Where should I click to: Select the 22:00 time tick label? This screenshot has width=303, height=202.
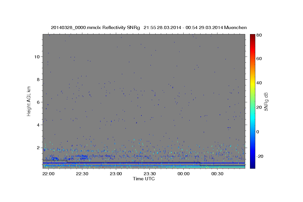48,174
